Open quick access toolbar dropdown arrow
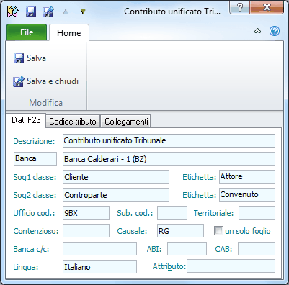Image resolution: width=289 pixels, height=285 pixels. click(x=83, y=12)
